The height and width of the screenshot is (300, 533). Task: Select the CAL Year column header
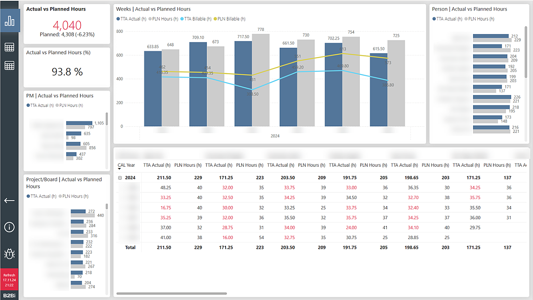click(x=127, y=165)
